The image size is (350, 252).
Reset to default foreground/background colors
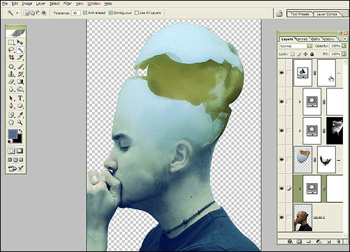(x=10, y=141)
